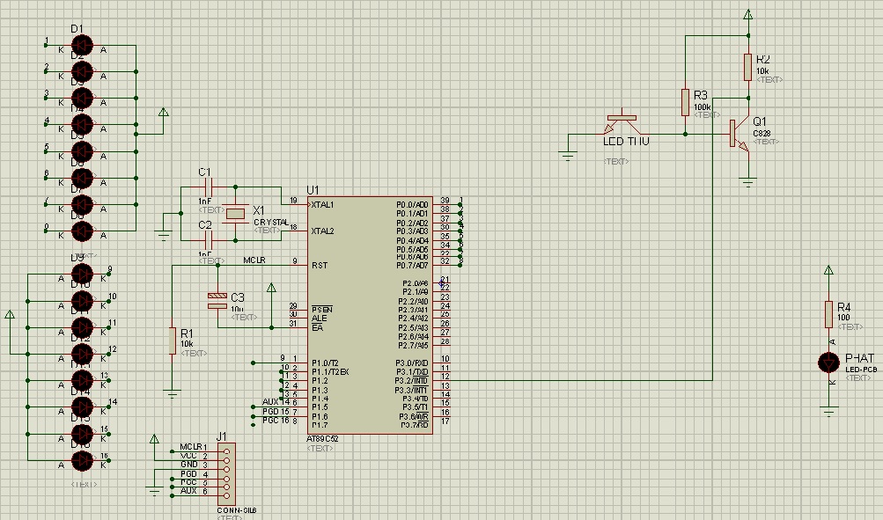Select resistor R2 near the top right
This screenshot has width=883, height=520.
click(747, 67)
